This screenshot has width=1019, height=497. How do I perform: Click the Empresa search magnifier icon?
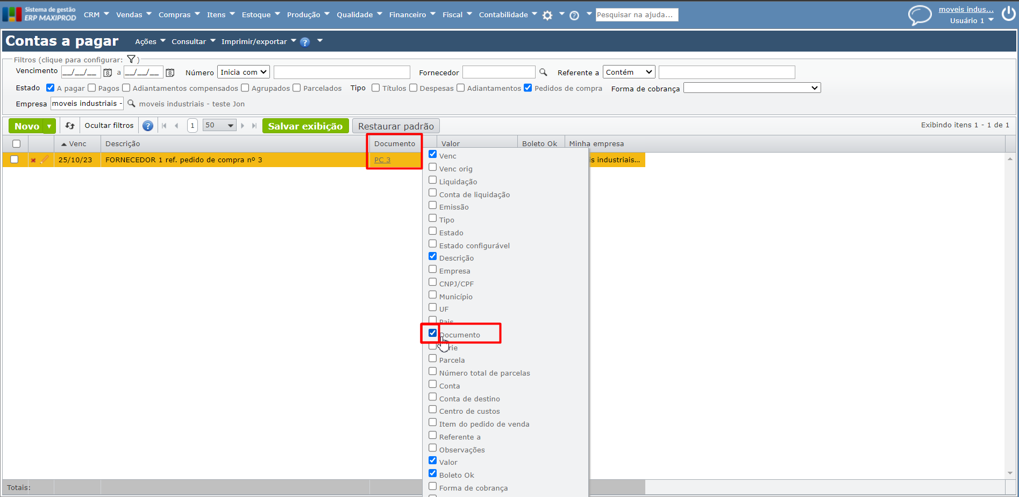point(131,103)
